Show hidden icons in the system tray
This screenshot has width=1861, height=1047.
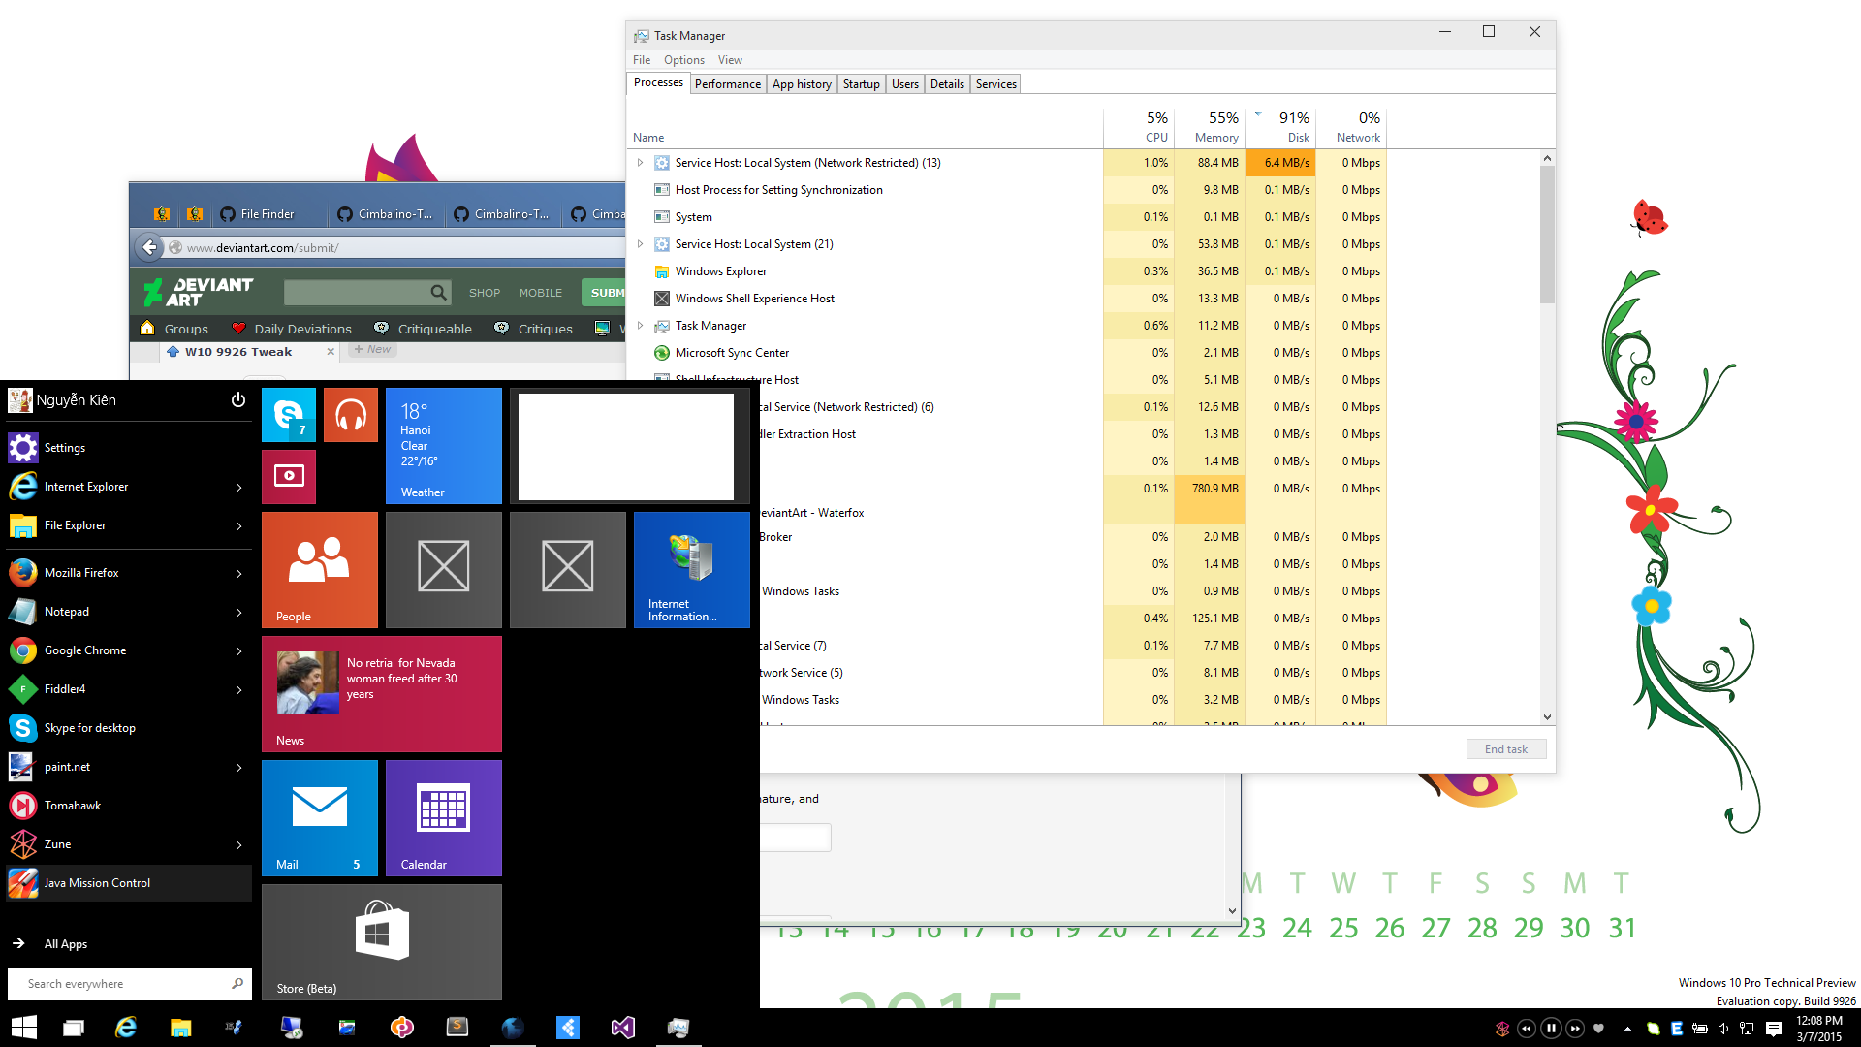(x=1627, y=1029)
